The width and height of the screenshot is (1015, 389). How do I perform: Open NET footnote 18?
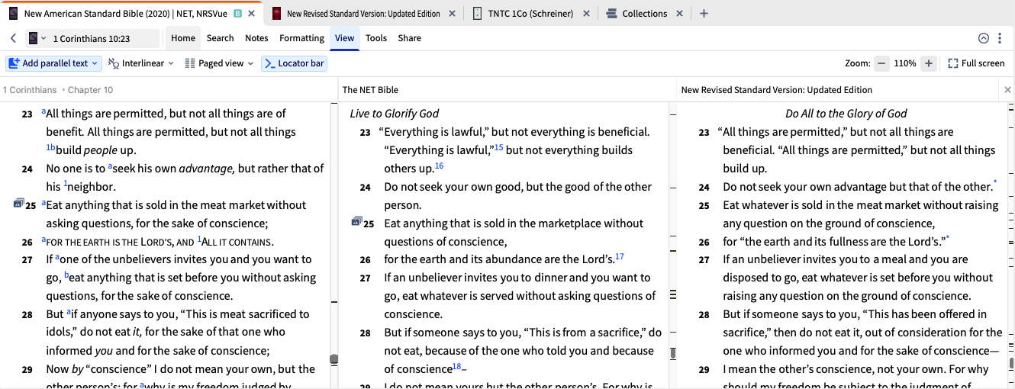457,367
